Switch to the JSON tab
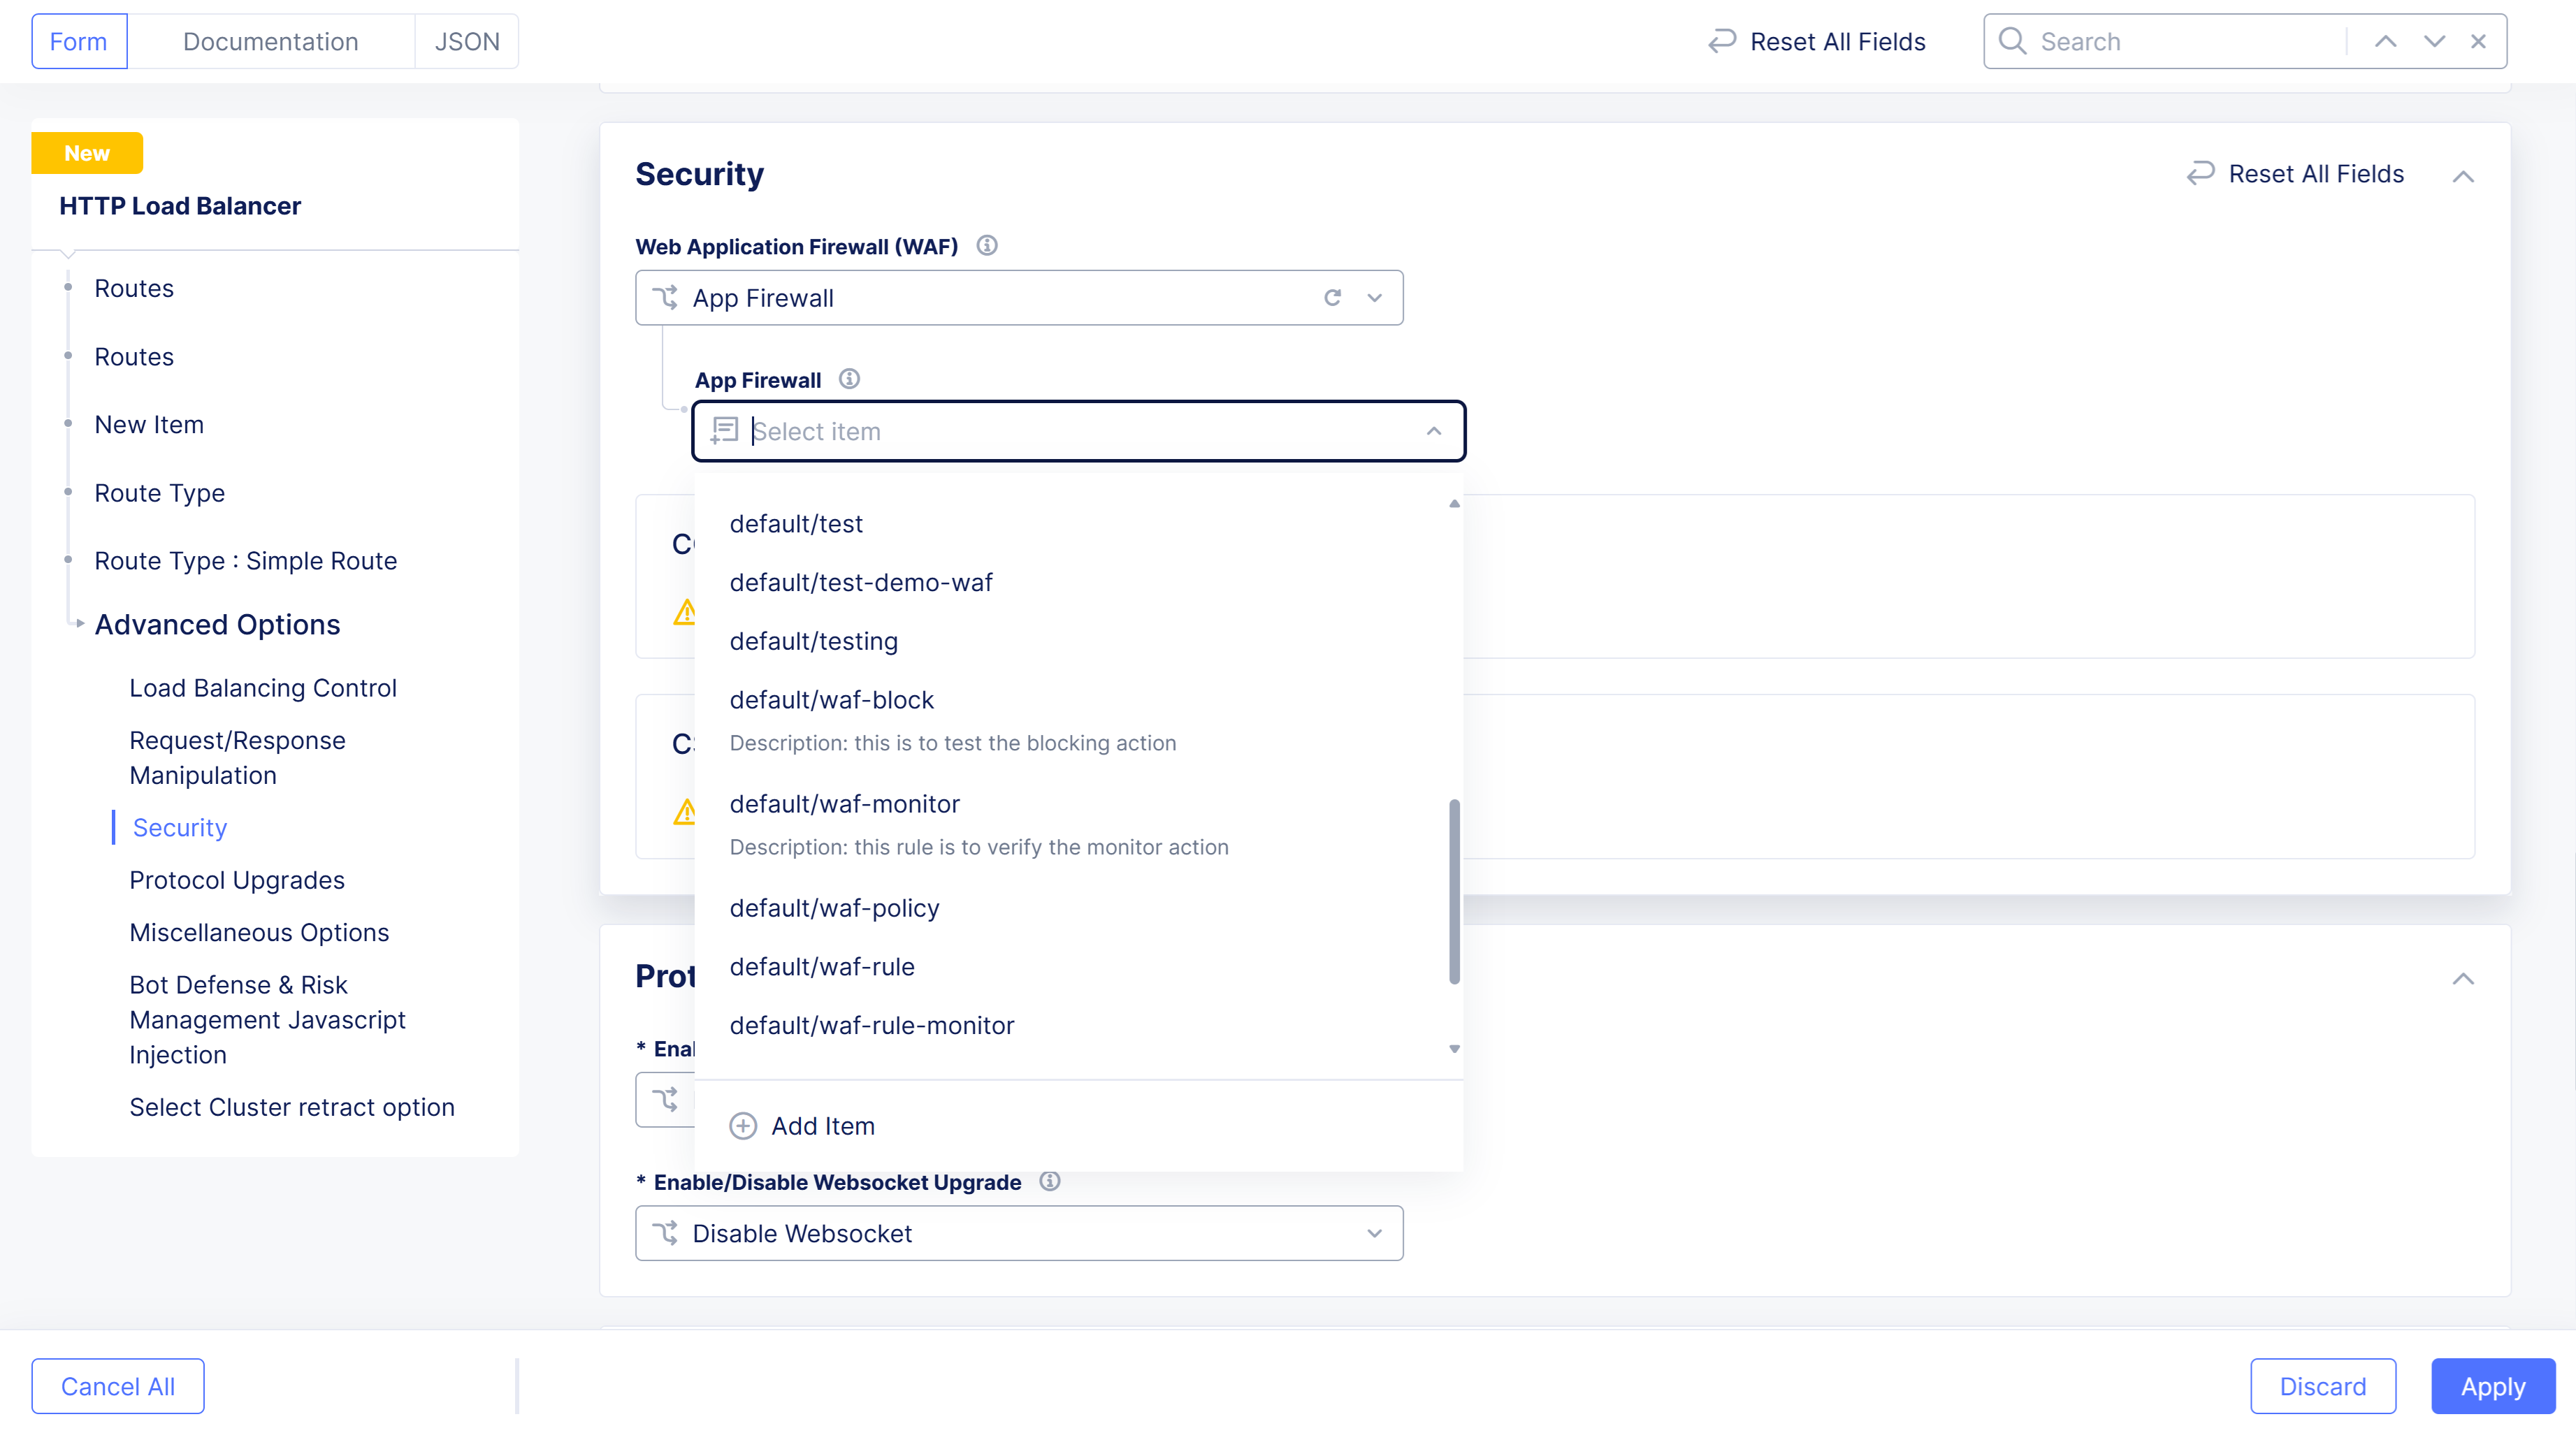The height and width of the screenshot is (1433, 2576). (467, 41)
